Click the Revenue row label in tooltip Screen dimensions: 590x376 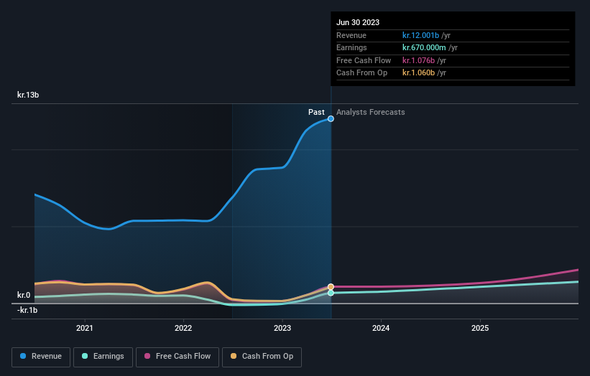(x=351, y=35)
